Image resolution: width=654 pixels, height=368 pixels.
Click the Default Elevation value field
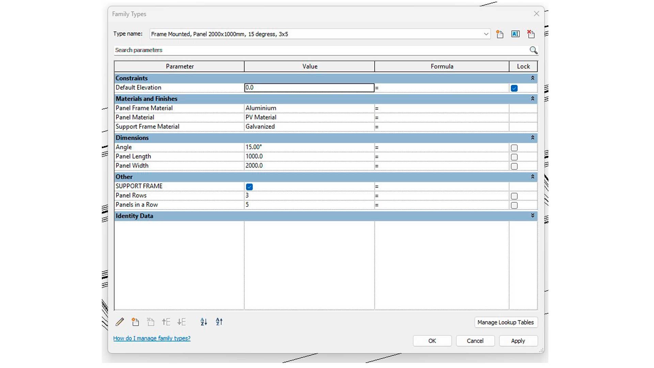[309, 88]
